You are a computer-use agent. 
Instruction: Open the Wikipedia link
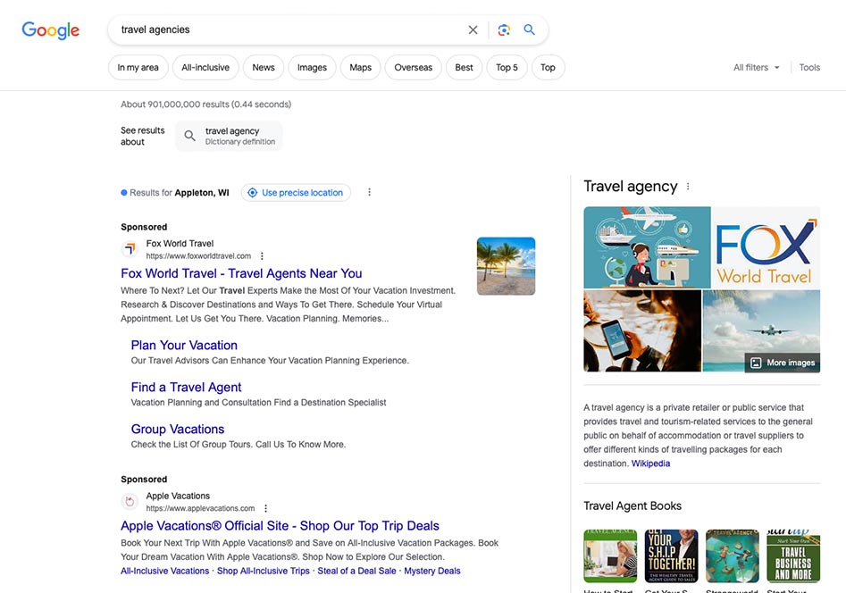(x=650, y=464)
